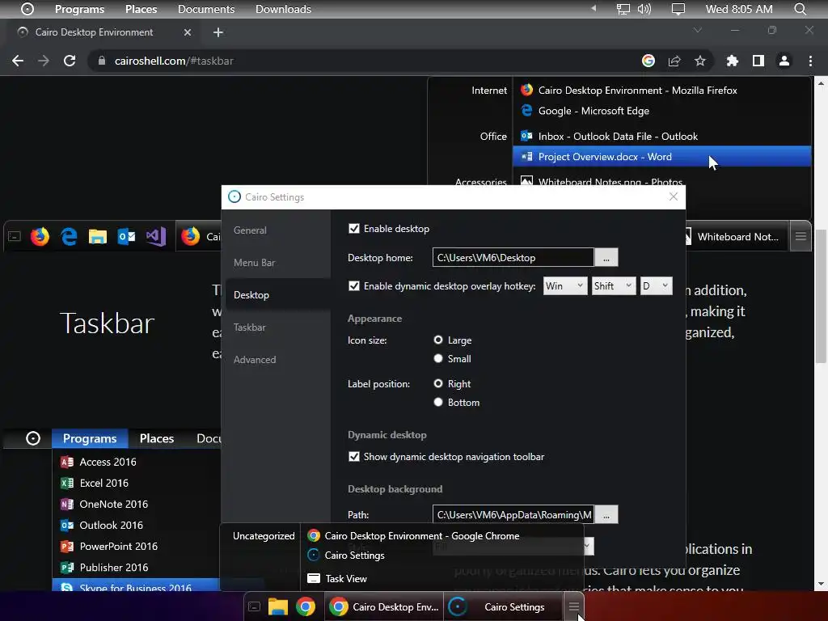Image resolution: width=828 pixels, height=621 pixels.
Task: Bookmark this page with the star icon
Action: 699,61
